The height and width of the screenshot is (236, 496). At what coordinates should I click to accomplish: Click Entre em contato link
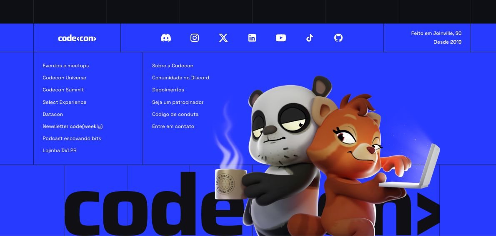(x=173, y=126)
